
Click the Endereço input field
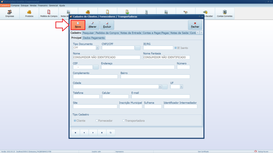pos(138,67)
